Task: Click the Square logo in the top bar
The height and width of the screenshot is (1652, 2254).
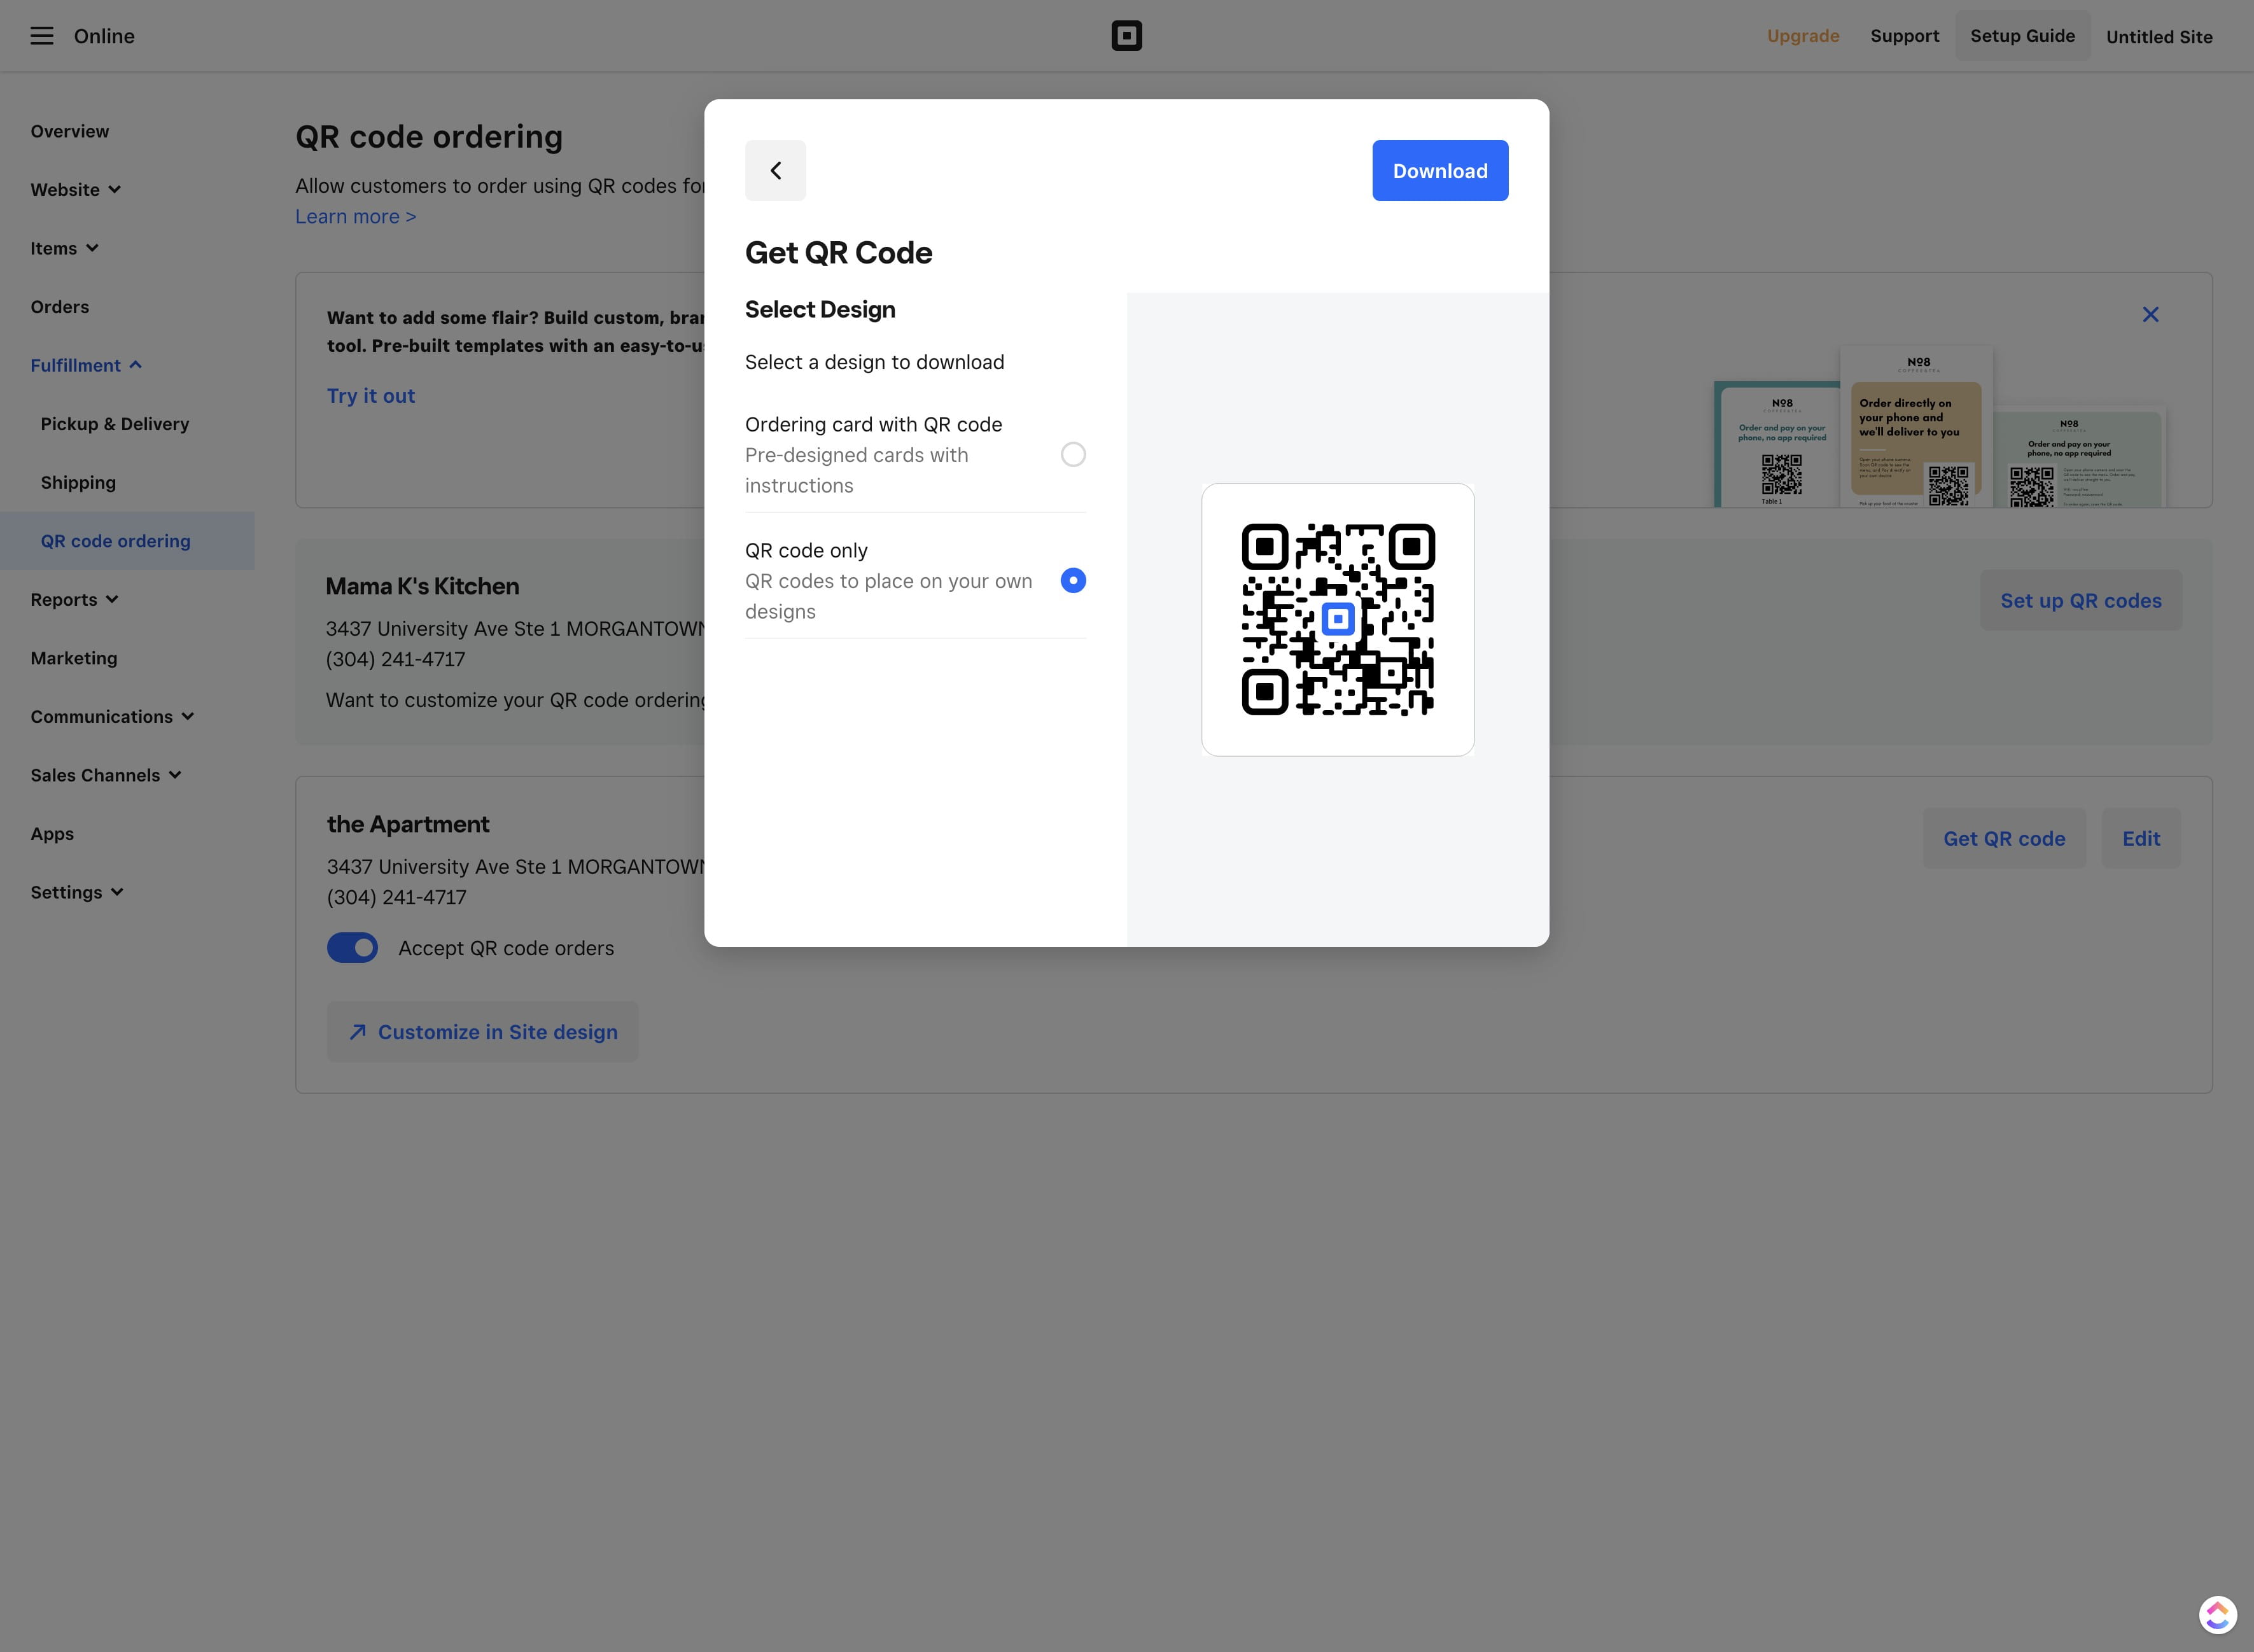Action: coord(1127,35)
